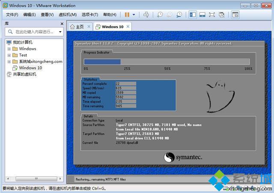Open the 虚拟机(M) menu

pos(68,15)
